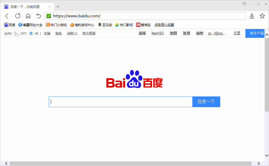Open 消息(1) messages
The image size is (269, 166).
(72, 33)
